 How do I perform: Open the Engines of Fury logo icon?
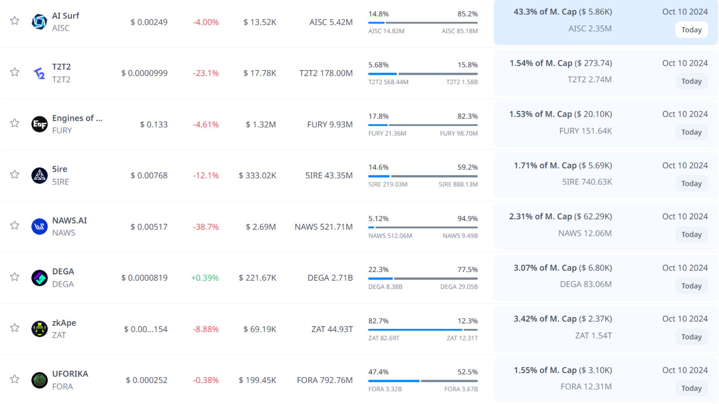pyautogui.click(x=39, y=124)
